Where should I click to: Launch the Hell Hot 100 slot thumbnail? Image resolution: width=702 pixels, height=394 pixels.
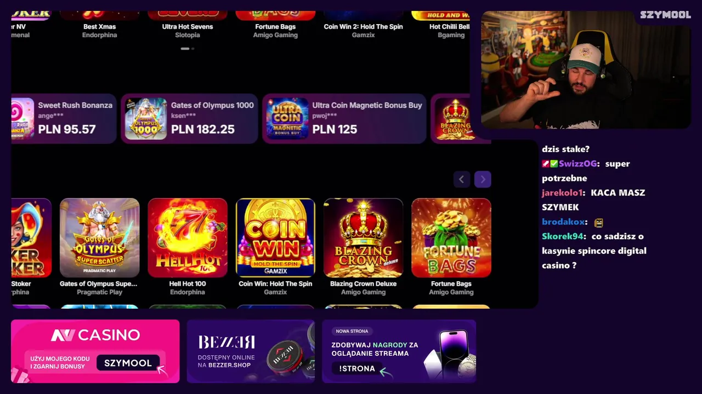pos(188,237)
